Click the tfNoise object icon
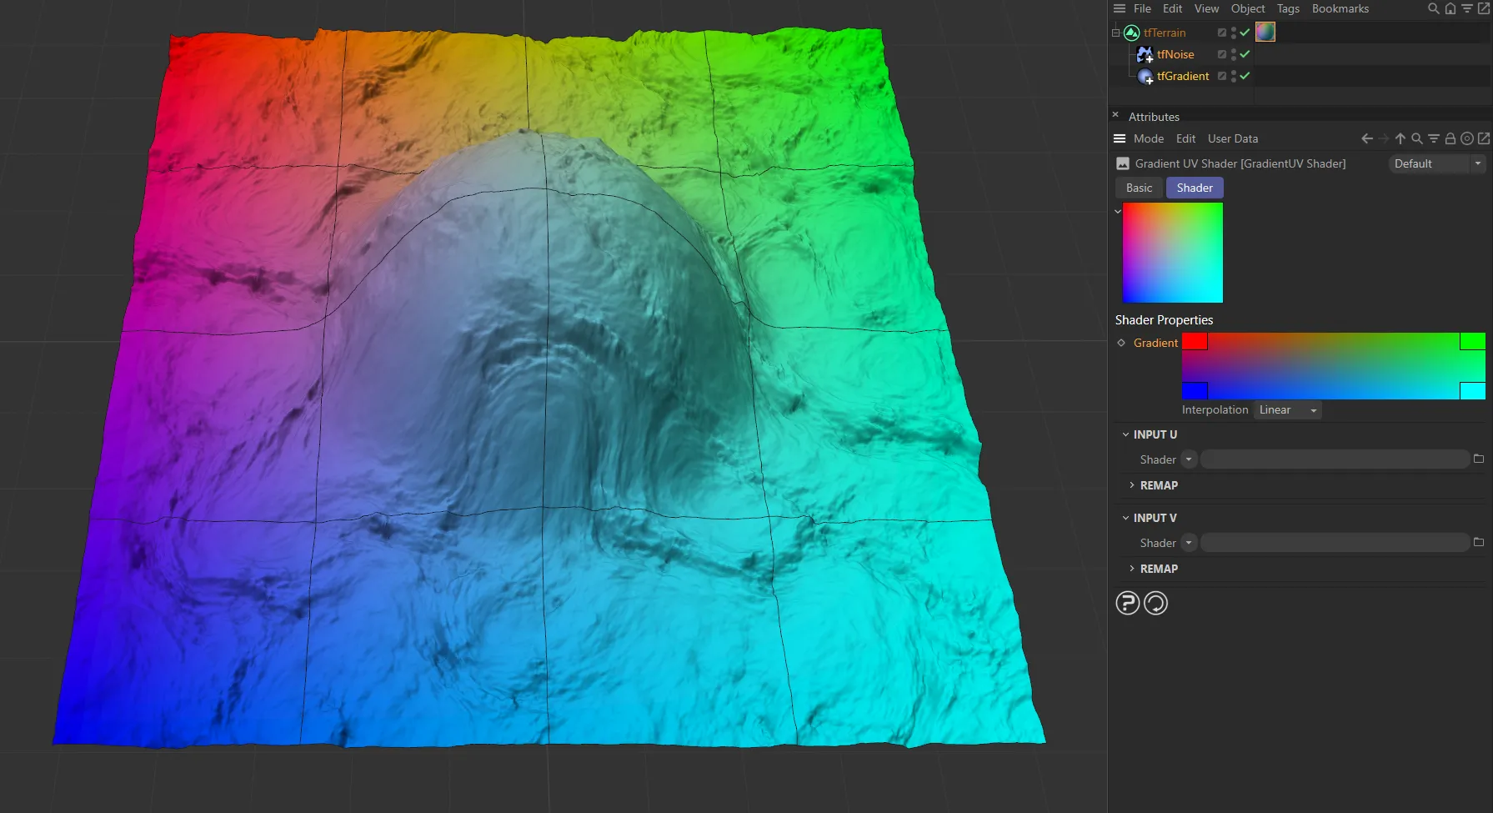This screenshot has width=1493, height=813. click(1145, 54)
